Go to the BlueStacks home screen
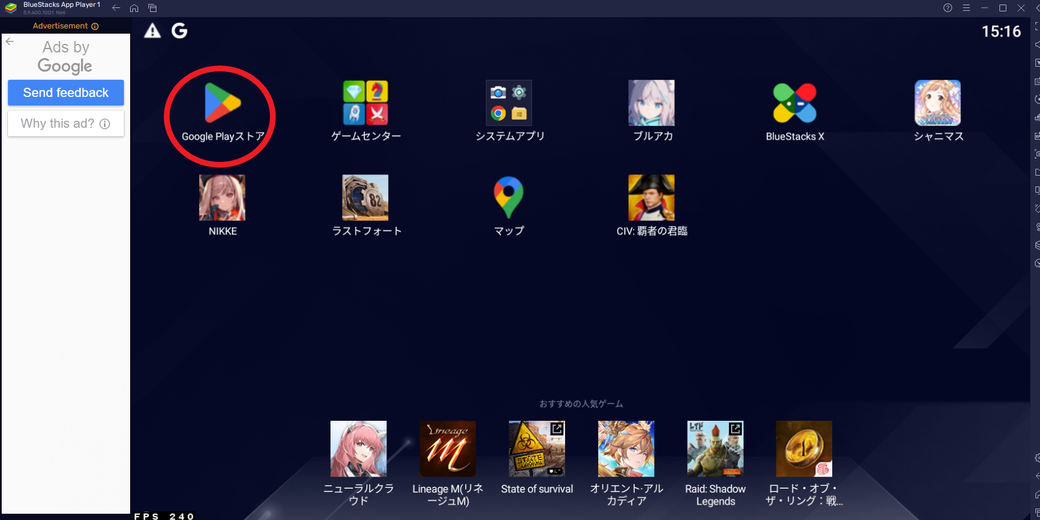 click(134, 8)
